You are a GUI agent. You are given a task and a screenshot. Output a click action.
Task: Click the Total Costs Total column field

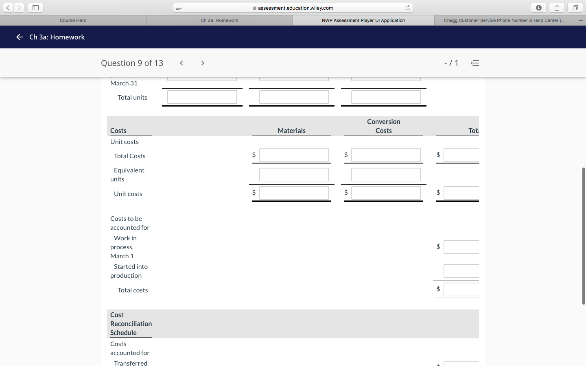(x=461, y=155)
